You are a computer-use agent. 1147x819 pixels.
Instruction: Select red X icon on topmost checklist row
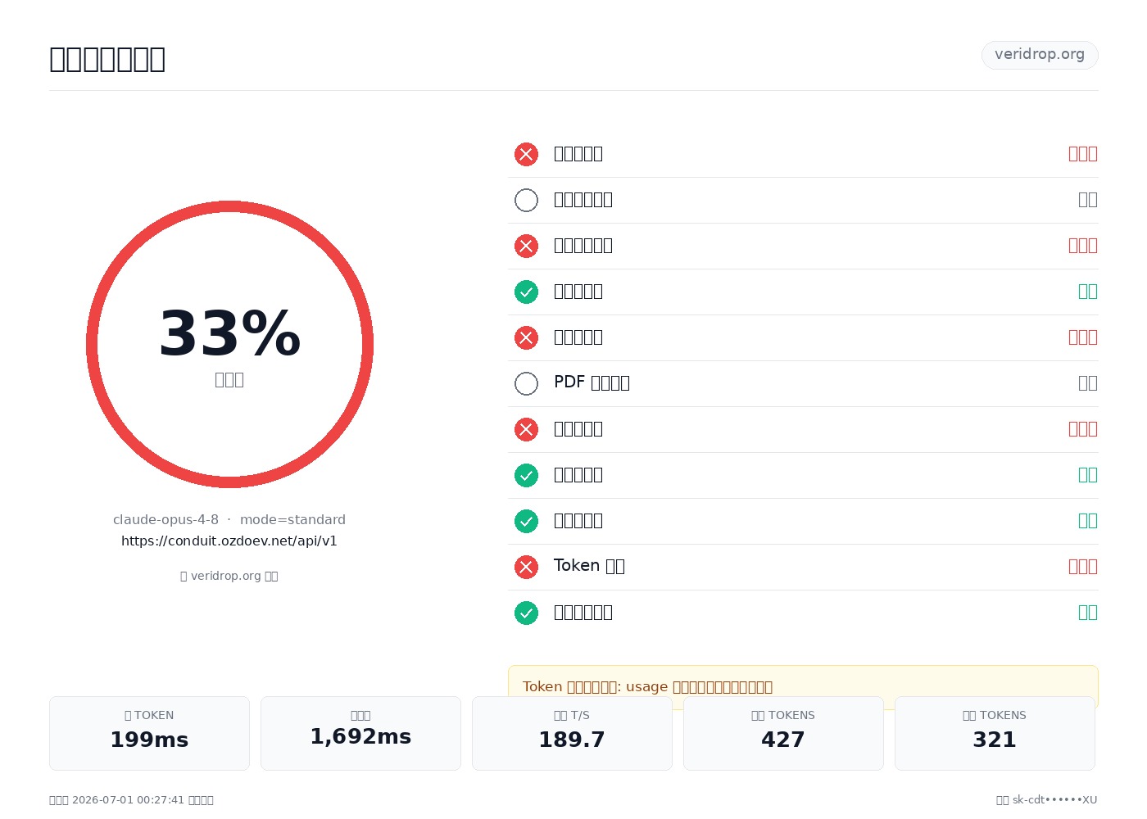click(526, 154)
